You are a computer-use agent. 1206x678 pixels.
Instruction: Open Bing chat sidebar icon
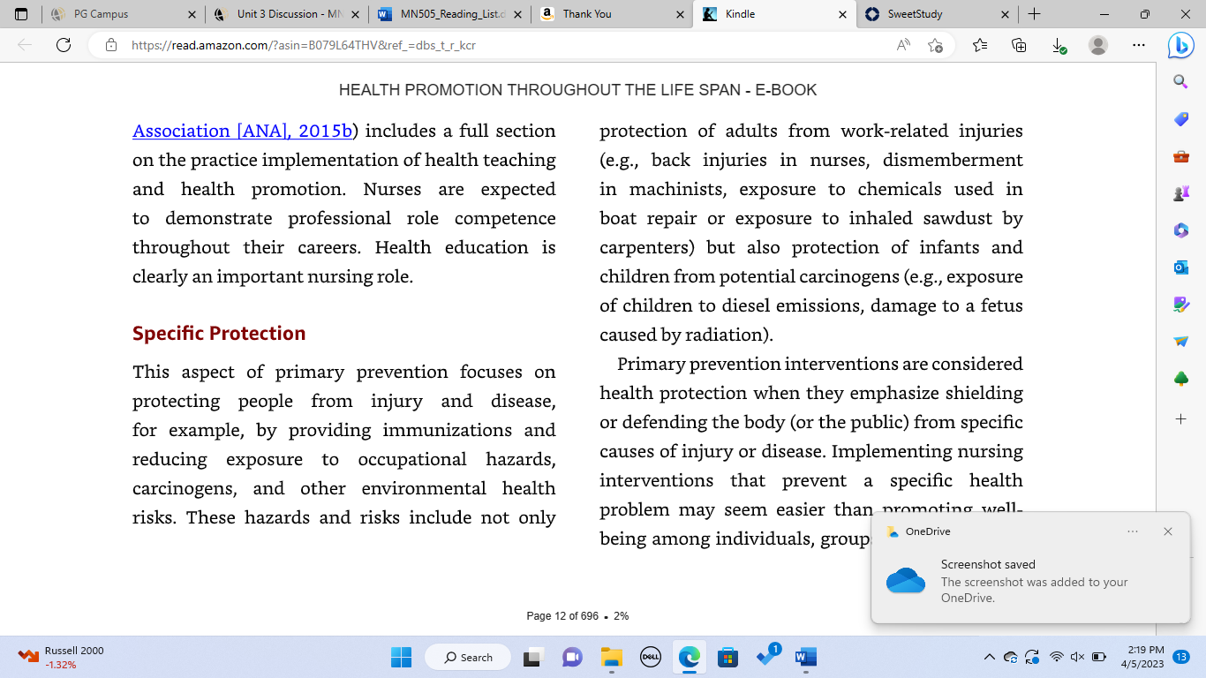(x=1180, y=45)
